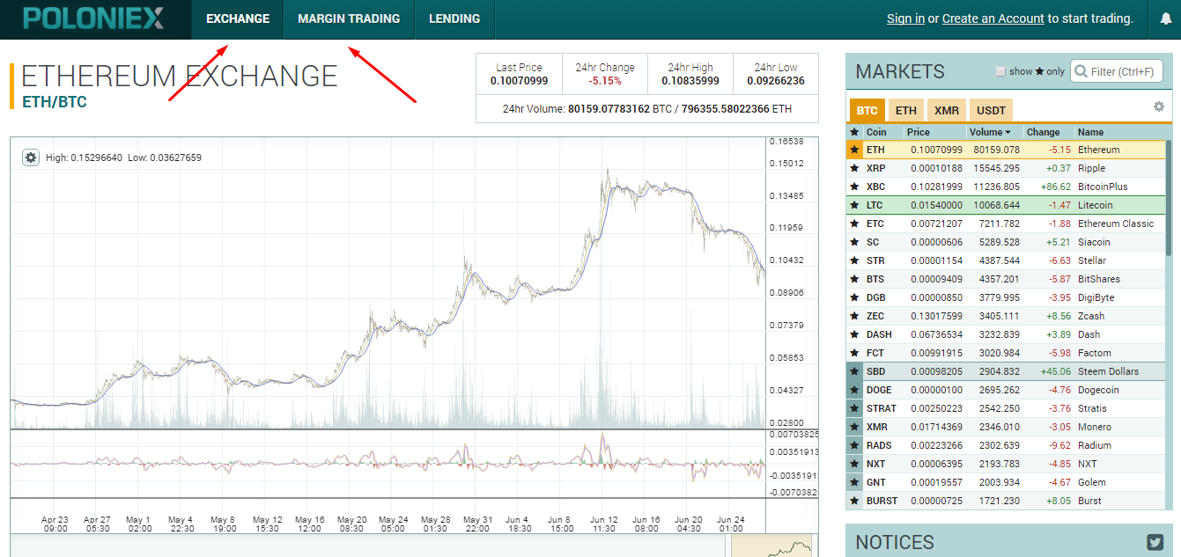This screenshot has height=557, width=1181.
Task: Open markets panel settings gear
Action: (1159, 106)
